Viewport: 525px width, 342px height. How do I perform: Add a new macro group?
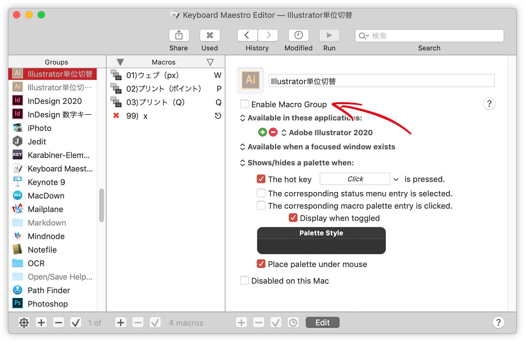(x=41, y=323)
